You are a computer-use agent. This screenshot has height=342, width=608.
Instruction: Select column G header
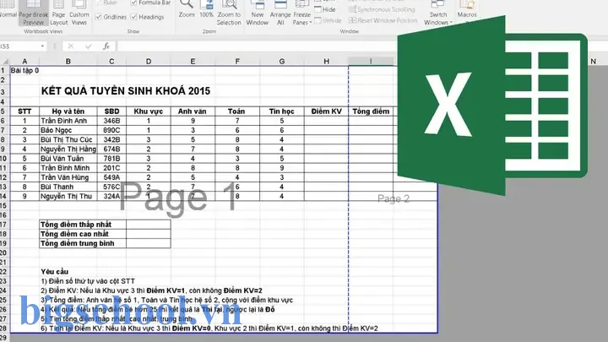tap(282, 62)
